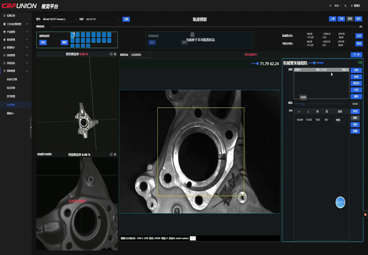Screen dimensions: 368x255
Task: Select the first blue trajectory point square
Action: tap(73, 35)
